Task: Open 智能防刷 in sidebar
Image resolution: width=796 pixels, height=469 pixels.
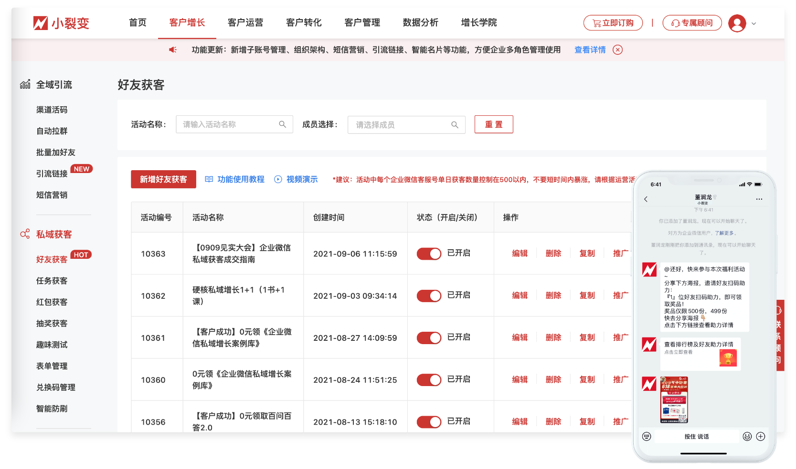Action: [52, 408]
